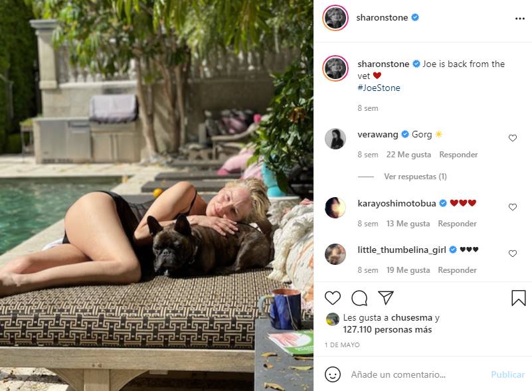Save post with bookmark icon

click(519, 298)
